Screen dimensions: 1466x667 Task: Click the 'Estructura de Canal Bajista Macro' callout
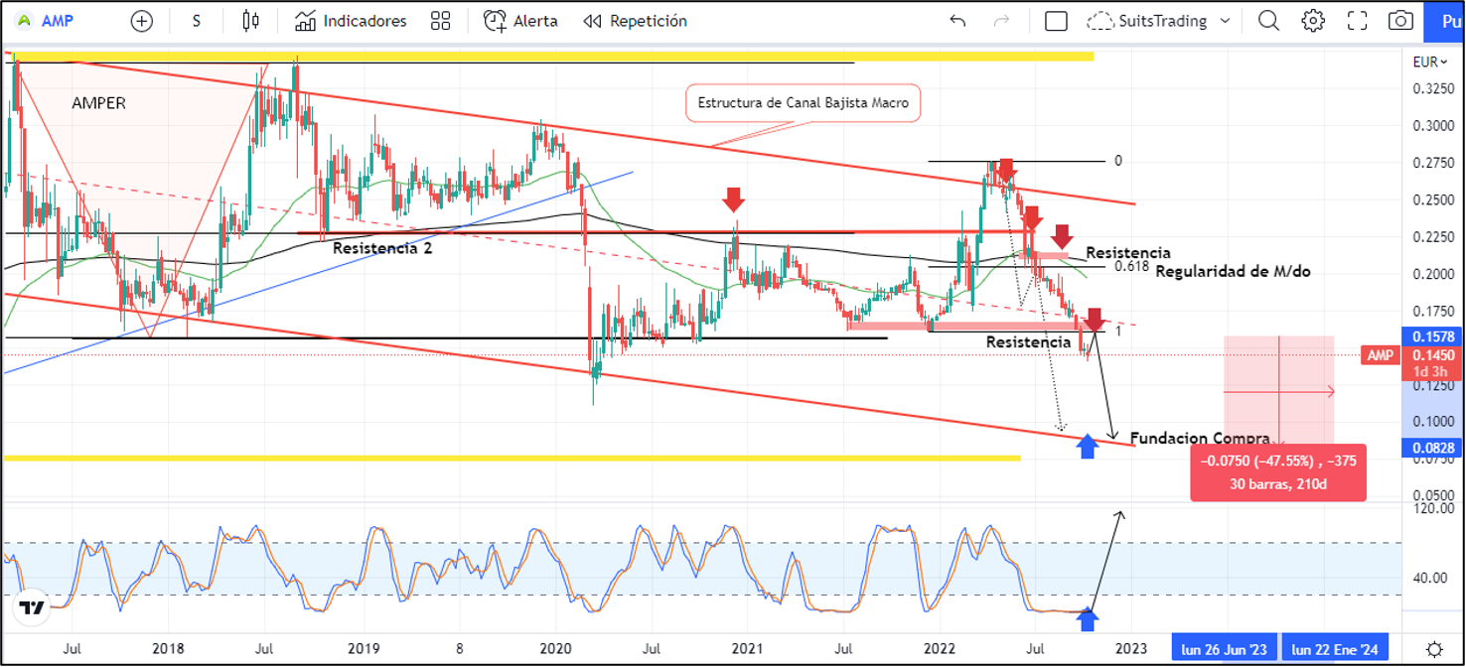click(x=804, y=102)
